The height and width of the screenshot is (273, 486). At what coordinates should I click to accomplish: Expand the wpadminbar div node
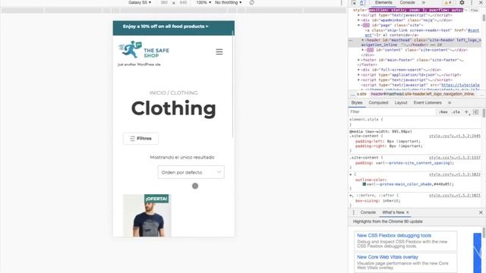[x=358, y=20]
